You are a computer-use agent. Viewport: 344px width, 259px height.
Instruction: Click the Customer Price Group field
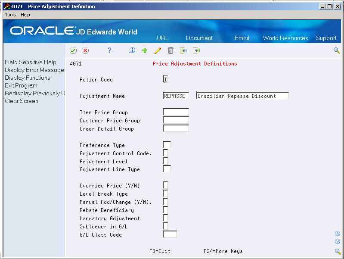pyautogui.click(x=176, y=120)
